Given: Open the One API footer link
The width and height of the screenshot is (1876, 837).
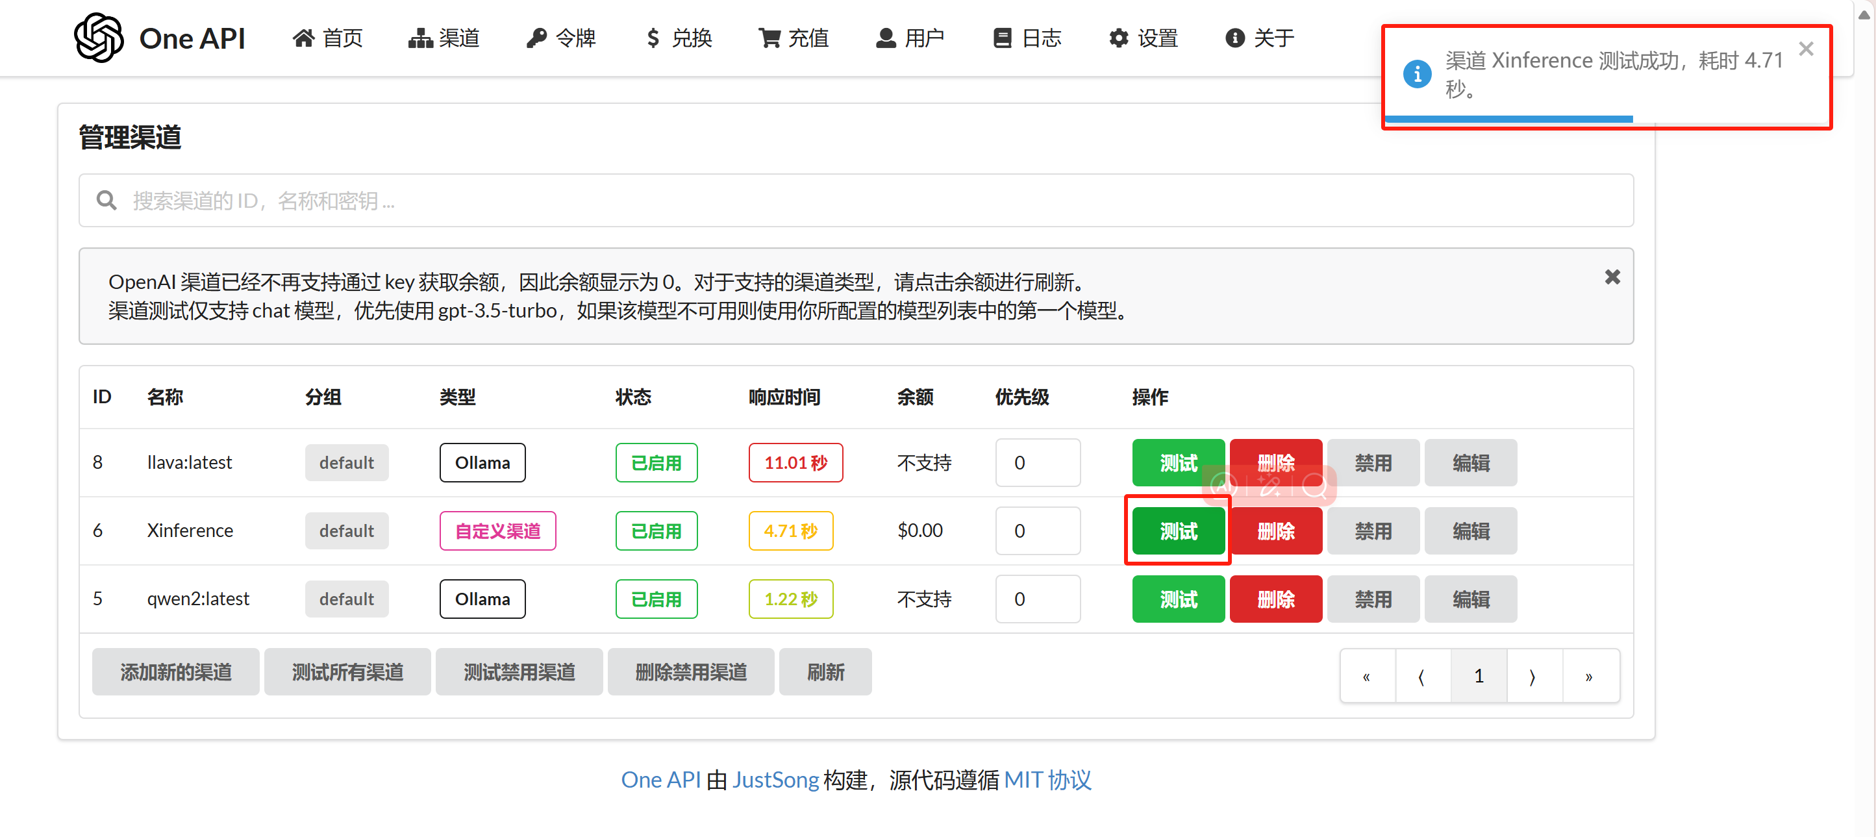Looking at the screenshot, I should click(660, 779).
